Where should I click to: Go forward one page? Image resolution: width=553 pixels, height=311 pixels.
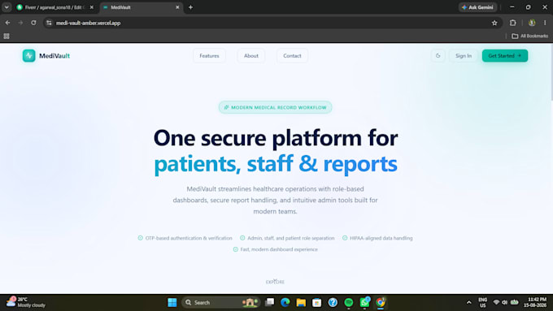point(20,23)
